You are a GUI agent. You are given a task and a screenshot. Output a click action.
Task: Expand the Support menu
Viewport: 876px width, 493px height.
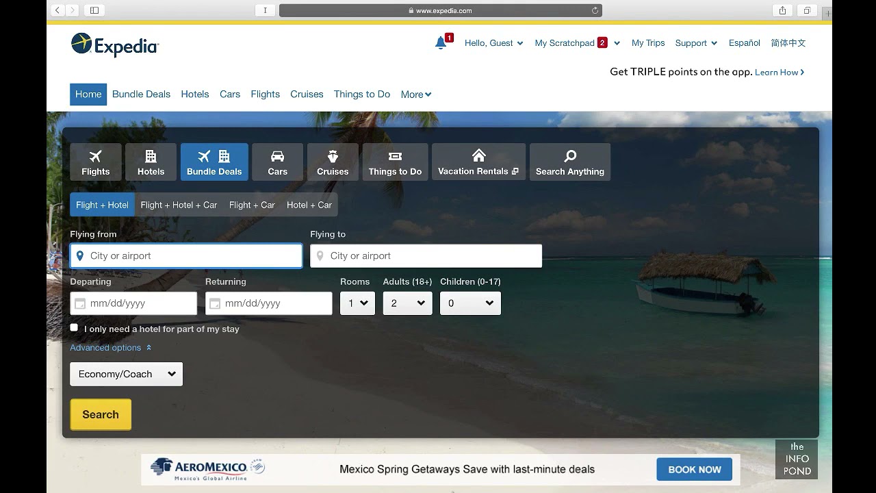pos(696,43)
